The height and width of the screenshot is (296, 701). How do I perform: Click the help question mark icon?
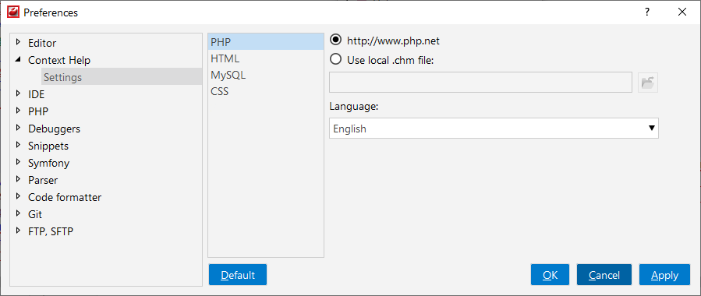click(x=647, y=12)
